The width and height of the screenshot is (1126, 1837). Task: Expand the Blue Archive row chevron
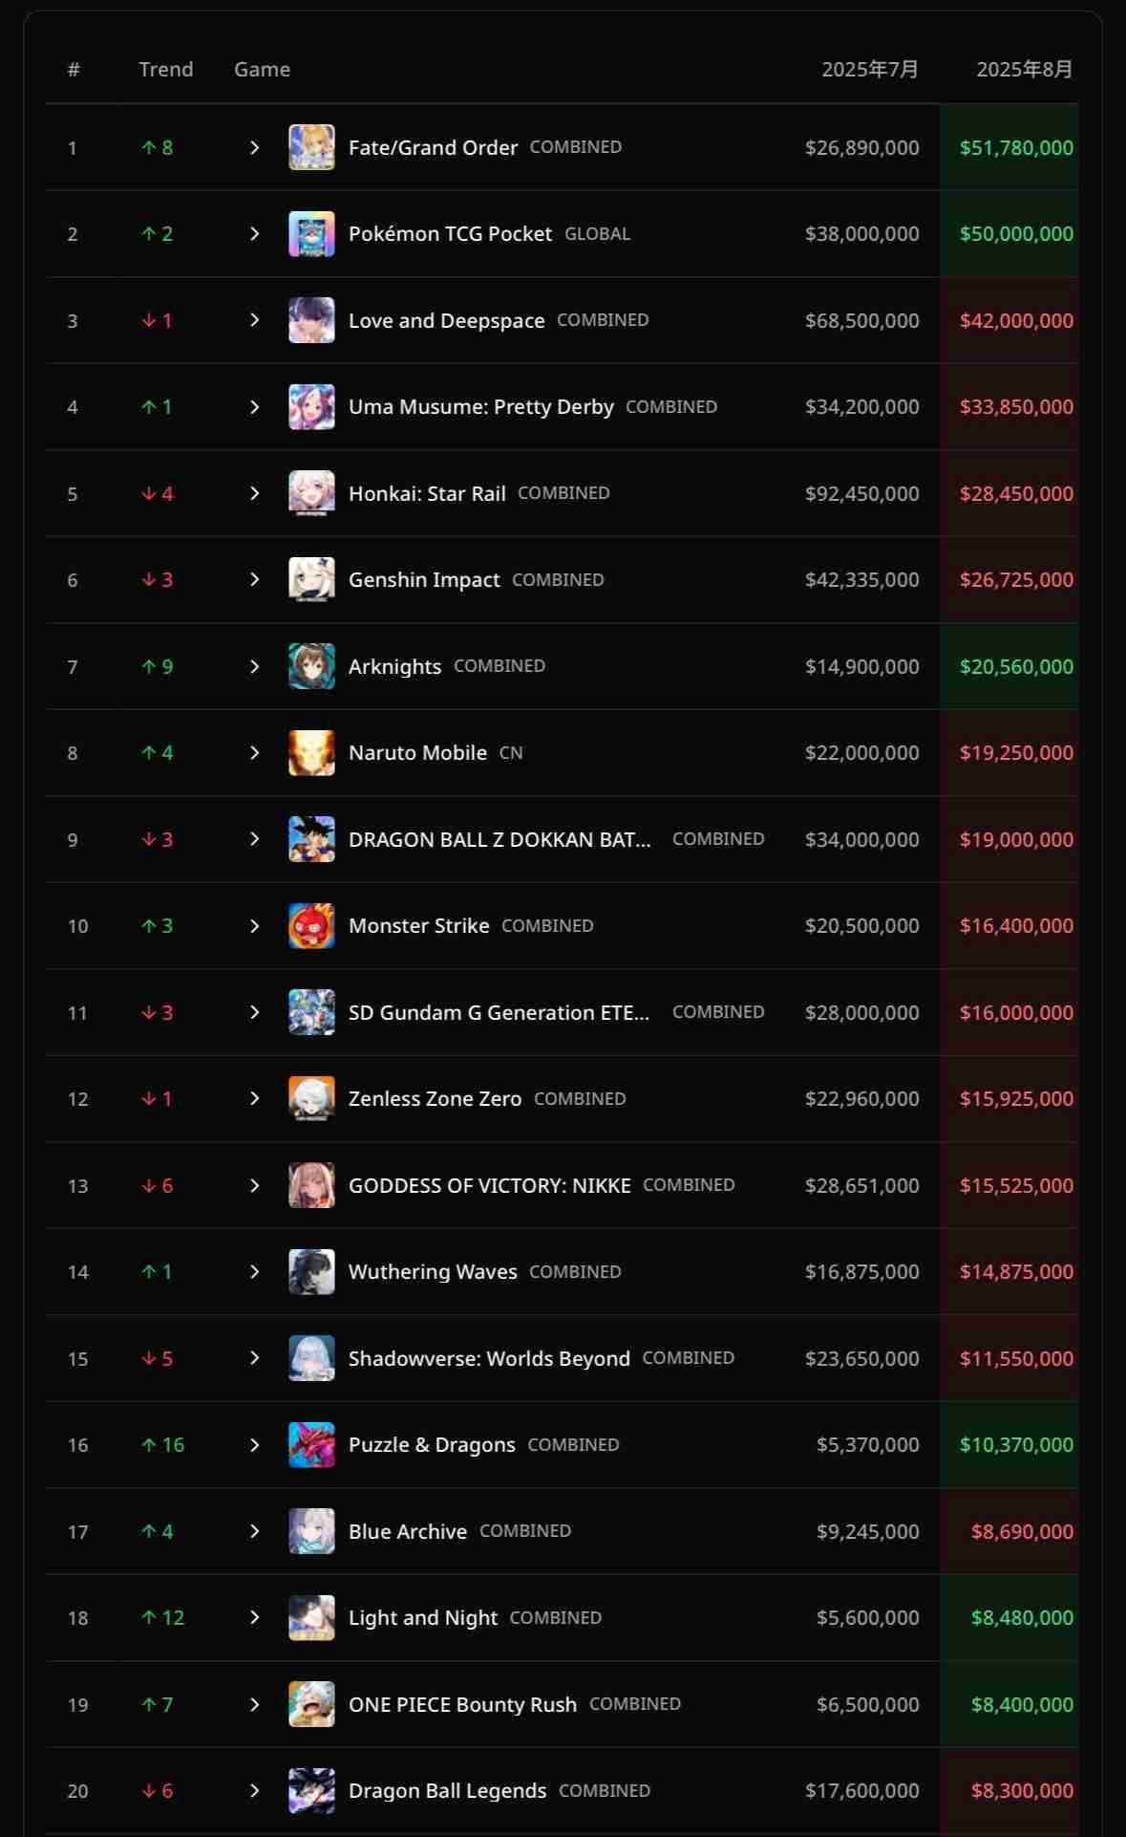point(254,1531)
